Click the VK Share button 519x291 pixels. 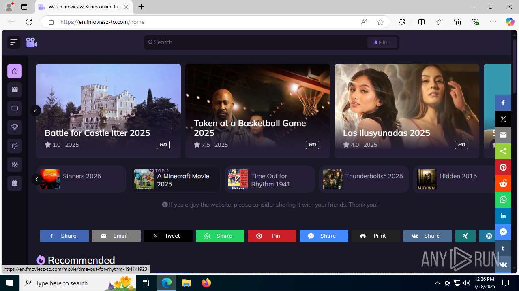428,236
